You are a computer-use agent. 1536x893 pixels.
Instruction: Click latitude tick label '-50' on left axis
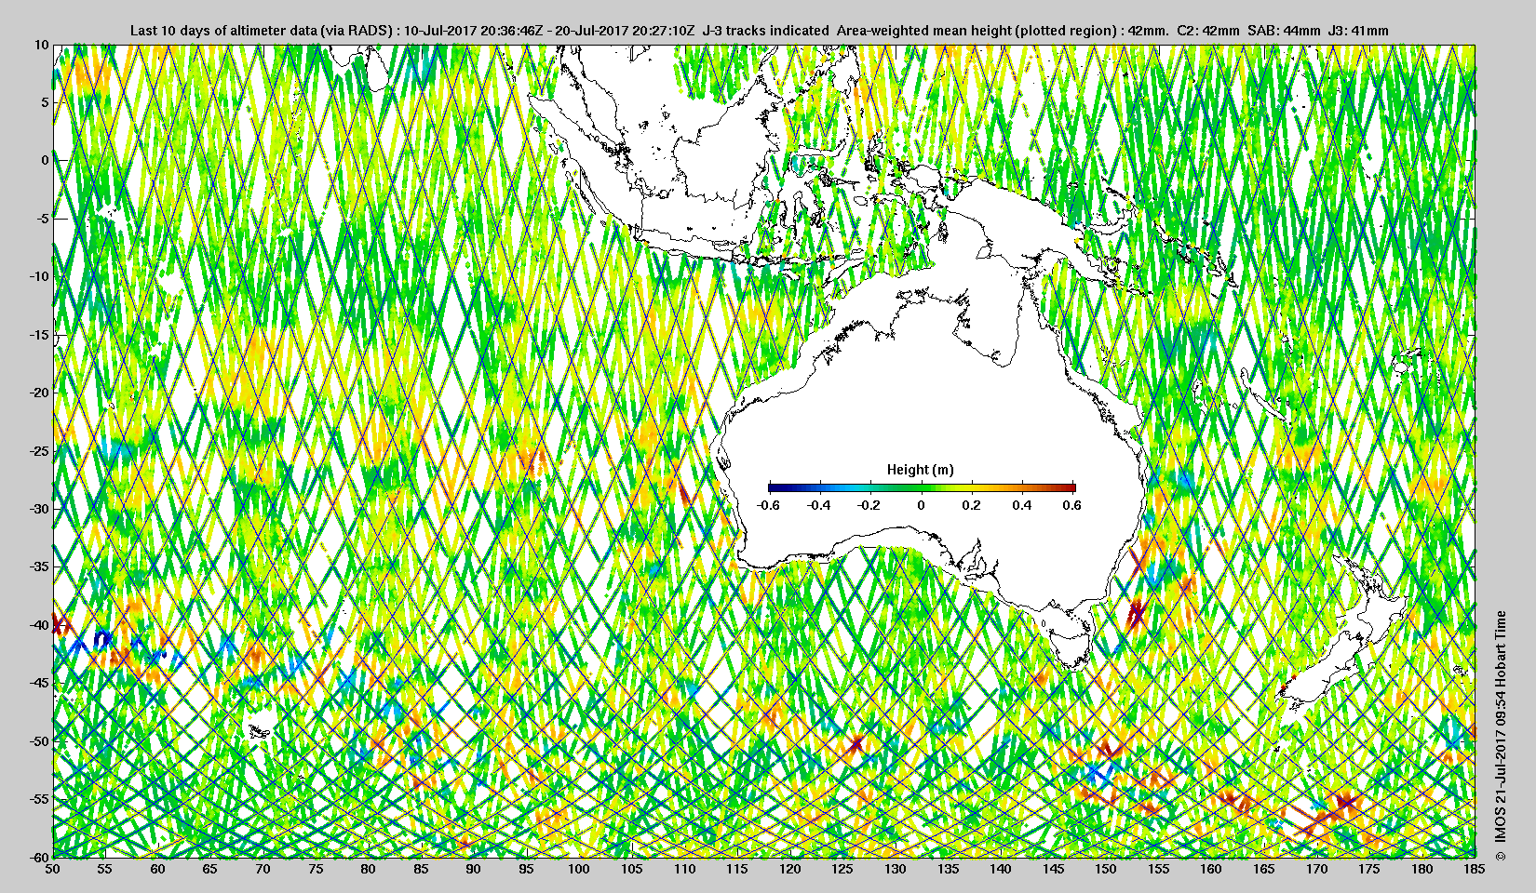tap(38, 741)
